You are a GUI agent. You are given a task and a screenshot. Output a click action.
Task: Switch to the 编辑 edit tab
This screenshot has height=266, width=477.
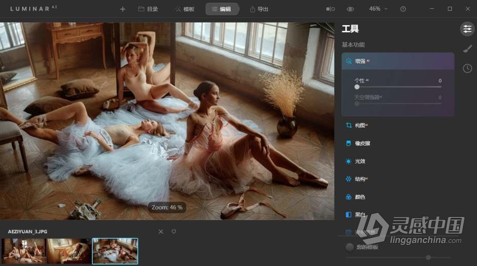pyautogui.click(x=223, y=9)
